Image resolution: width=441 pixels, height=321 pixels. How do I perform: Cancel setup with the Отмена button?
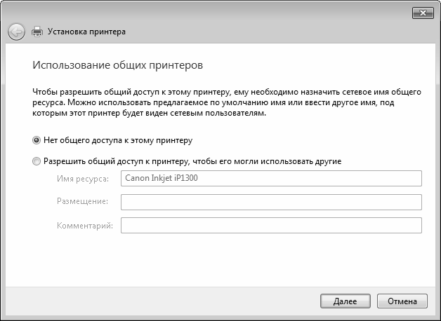[x=402, y=301]
